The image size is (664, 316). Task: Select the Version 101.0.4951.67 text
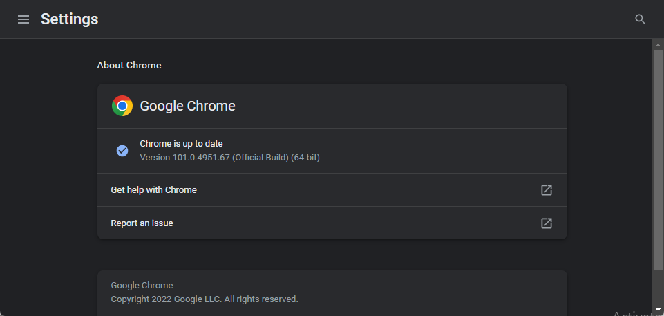tap(230, 158)
